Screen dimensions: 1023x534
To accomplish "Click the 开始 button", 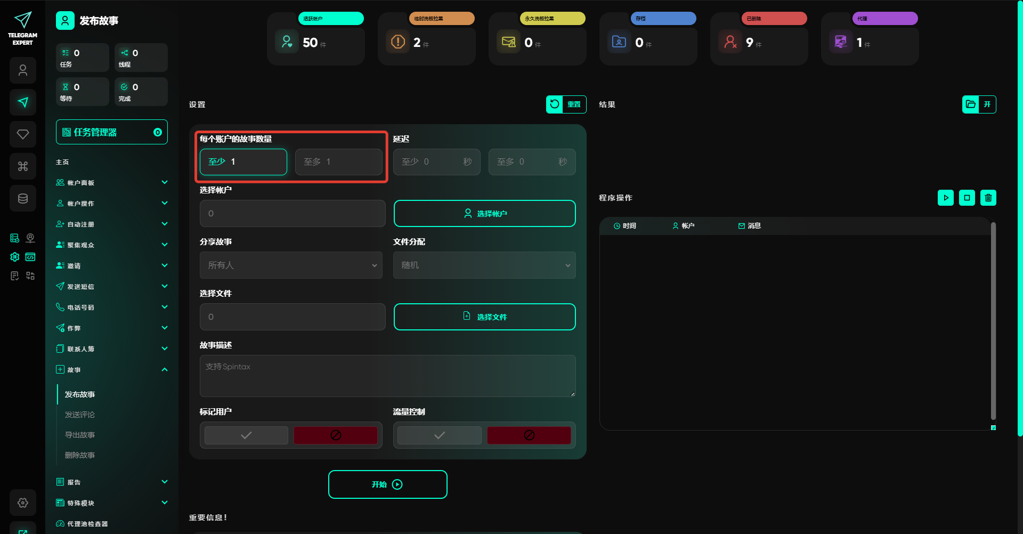I will coord(387,484).
